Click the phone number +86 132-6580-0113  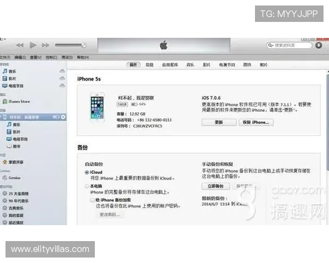[154, 120]
